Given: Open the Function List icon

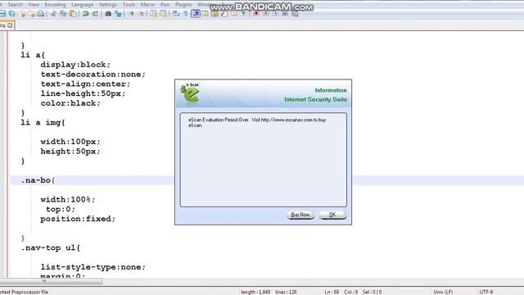Looking at the screenshot, I should coord(224,14).
